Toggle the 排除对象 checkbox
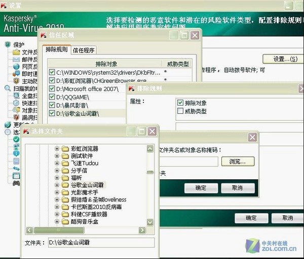The width and height of the screenshot is (304, 259). click(x=180, y=103)
